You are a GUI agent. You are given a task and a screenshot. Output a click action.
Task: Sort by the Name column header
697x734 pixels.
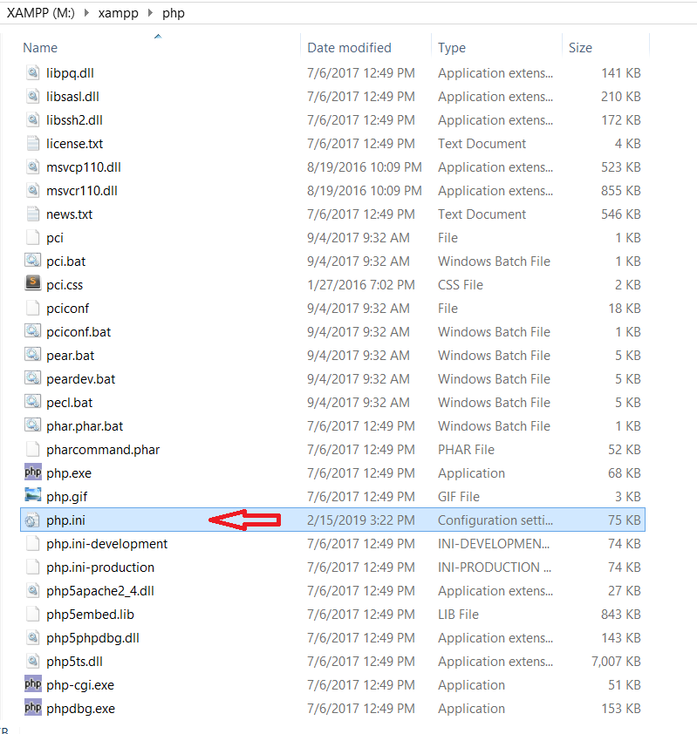tap(40, 48)
